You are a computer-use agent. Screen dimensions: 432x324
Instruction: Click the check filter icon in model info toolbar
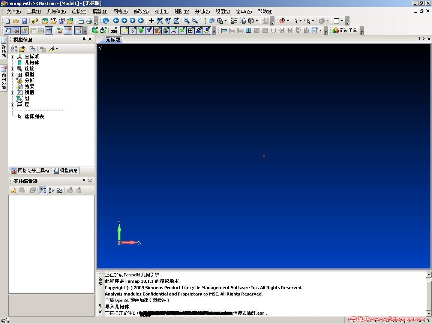pos(32,49)
